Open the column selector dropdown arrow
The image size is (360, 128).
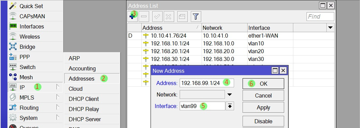[x=330, y=28]
